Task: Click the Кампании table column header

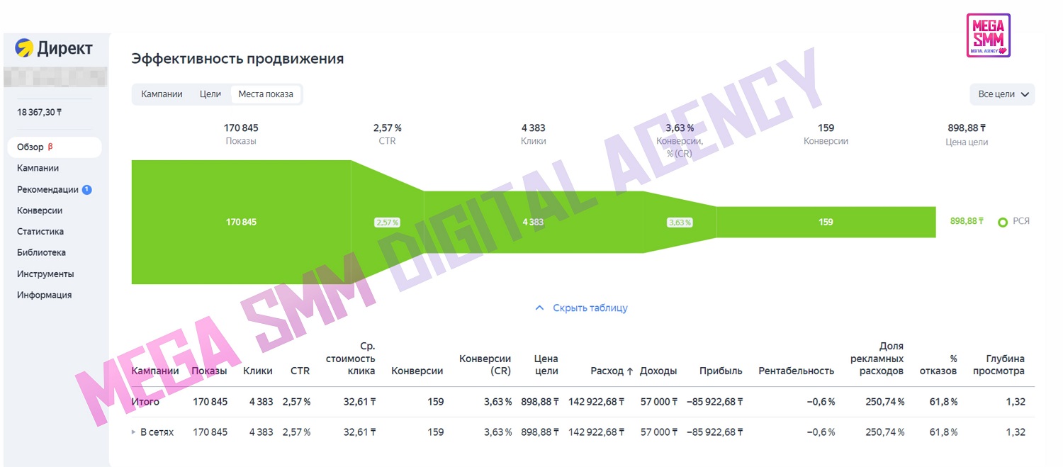Action: click(155, 371)
